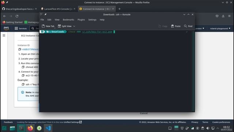234x132 pixels.
Task: Click the ~/.ssh/key-for-ec2.pem path in terminal
Action: pos(97,32)
